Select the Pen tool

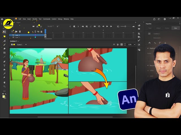[x=5, y=62]
